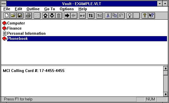Click the black right arrow toolbar icon
Image resolution: width=169 pixels, height=103 pixels.
point(67,16)
